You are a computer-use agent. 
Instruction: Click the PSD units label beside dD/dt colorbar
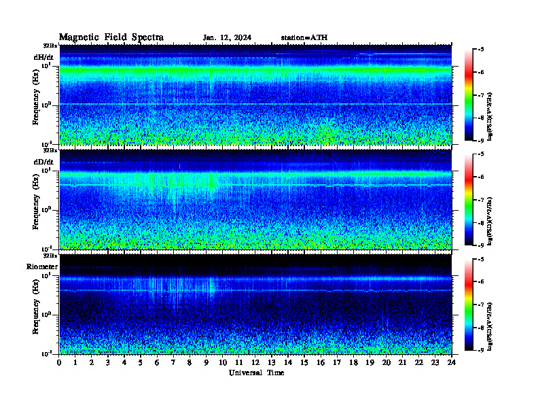490,221
